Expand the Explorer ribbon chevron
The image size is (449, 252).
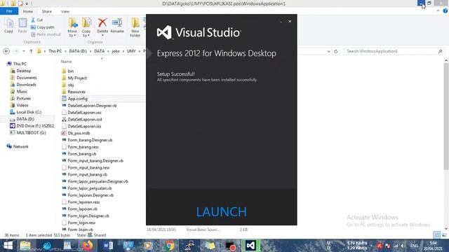[438, 11]
